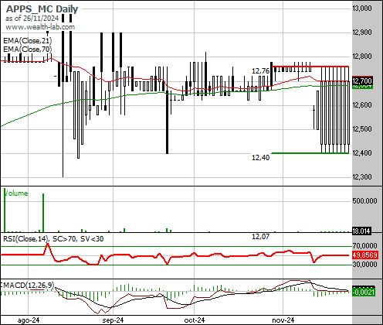Viewport: 383px width, 325px height.
Task: Click the red 12,76 resistance line
Action: point(310,67)
